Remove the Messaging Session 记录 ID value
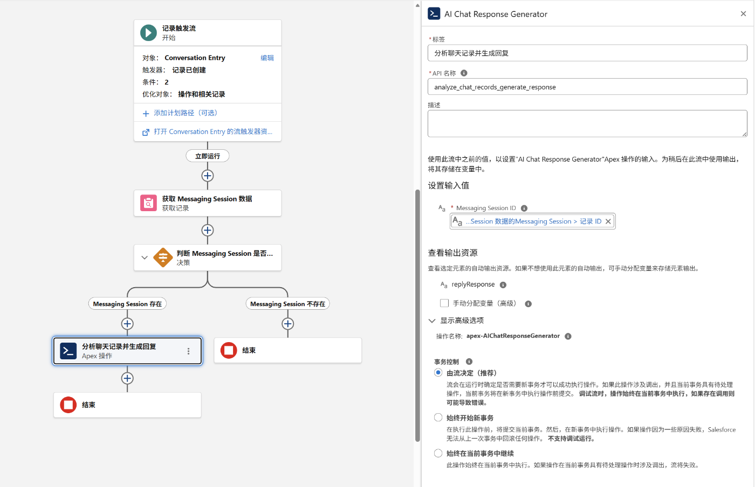 pos(608,221)
